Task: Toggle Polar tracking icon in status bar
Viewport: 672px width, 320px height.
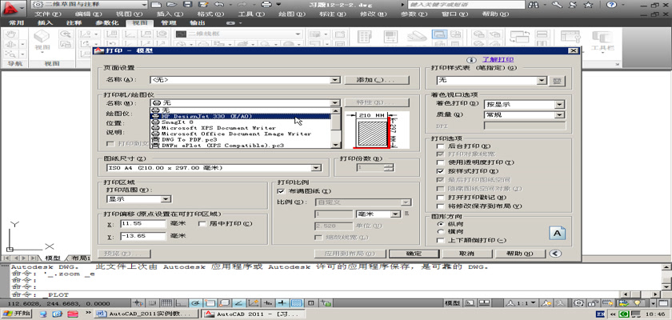Action: pos(196,303)
